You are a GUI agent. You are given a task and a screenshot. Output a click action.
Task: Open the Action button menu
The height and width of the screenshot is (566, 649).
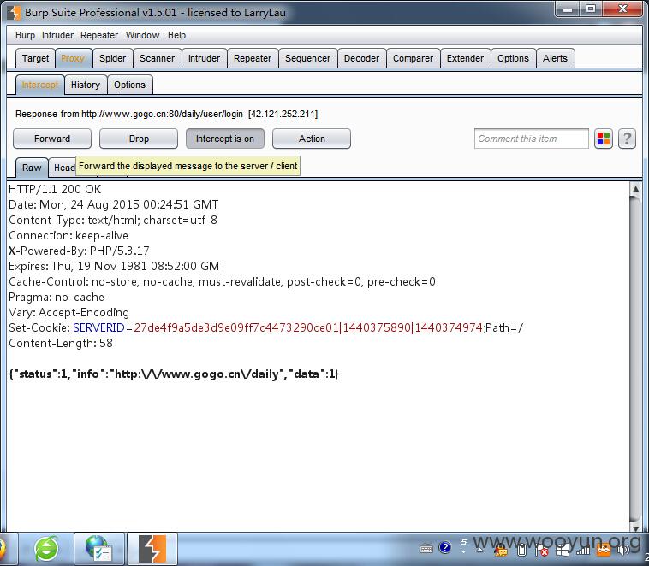coord(312,139)
